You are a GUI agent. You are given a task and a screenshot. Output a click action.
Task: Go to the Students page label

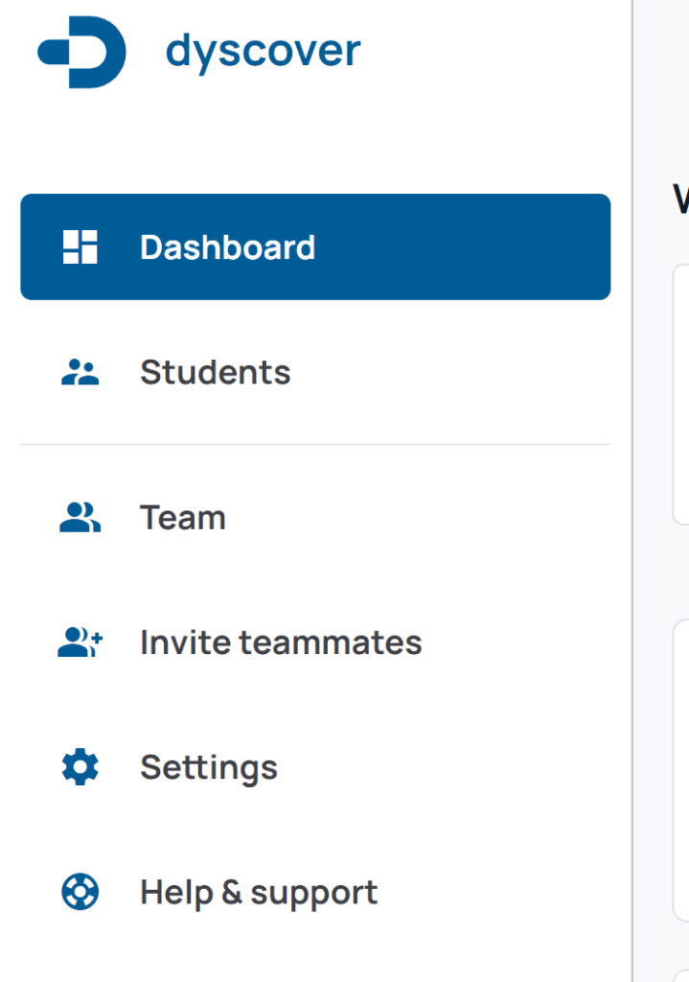click(216, 372)
